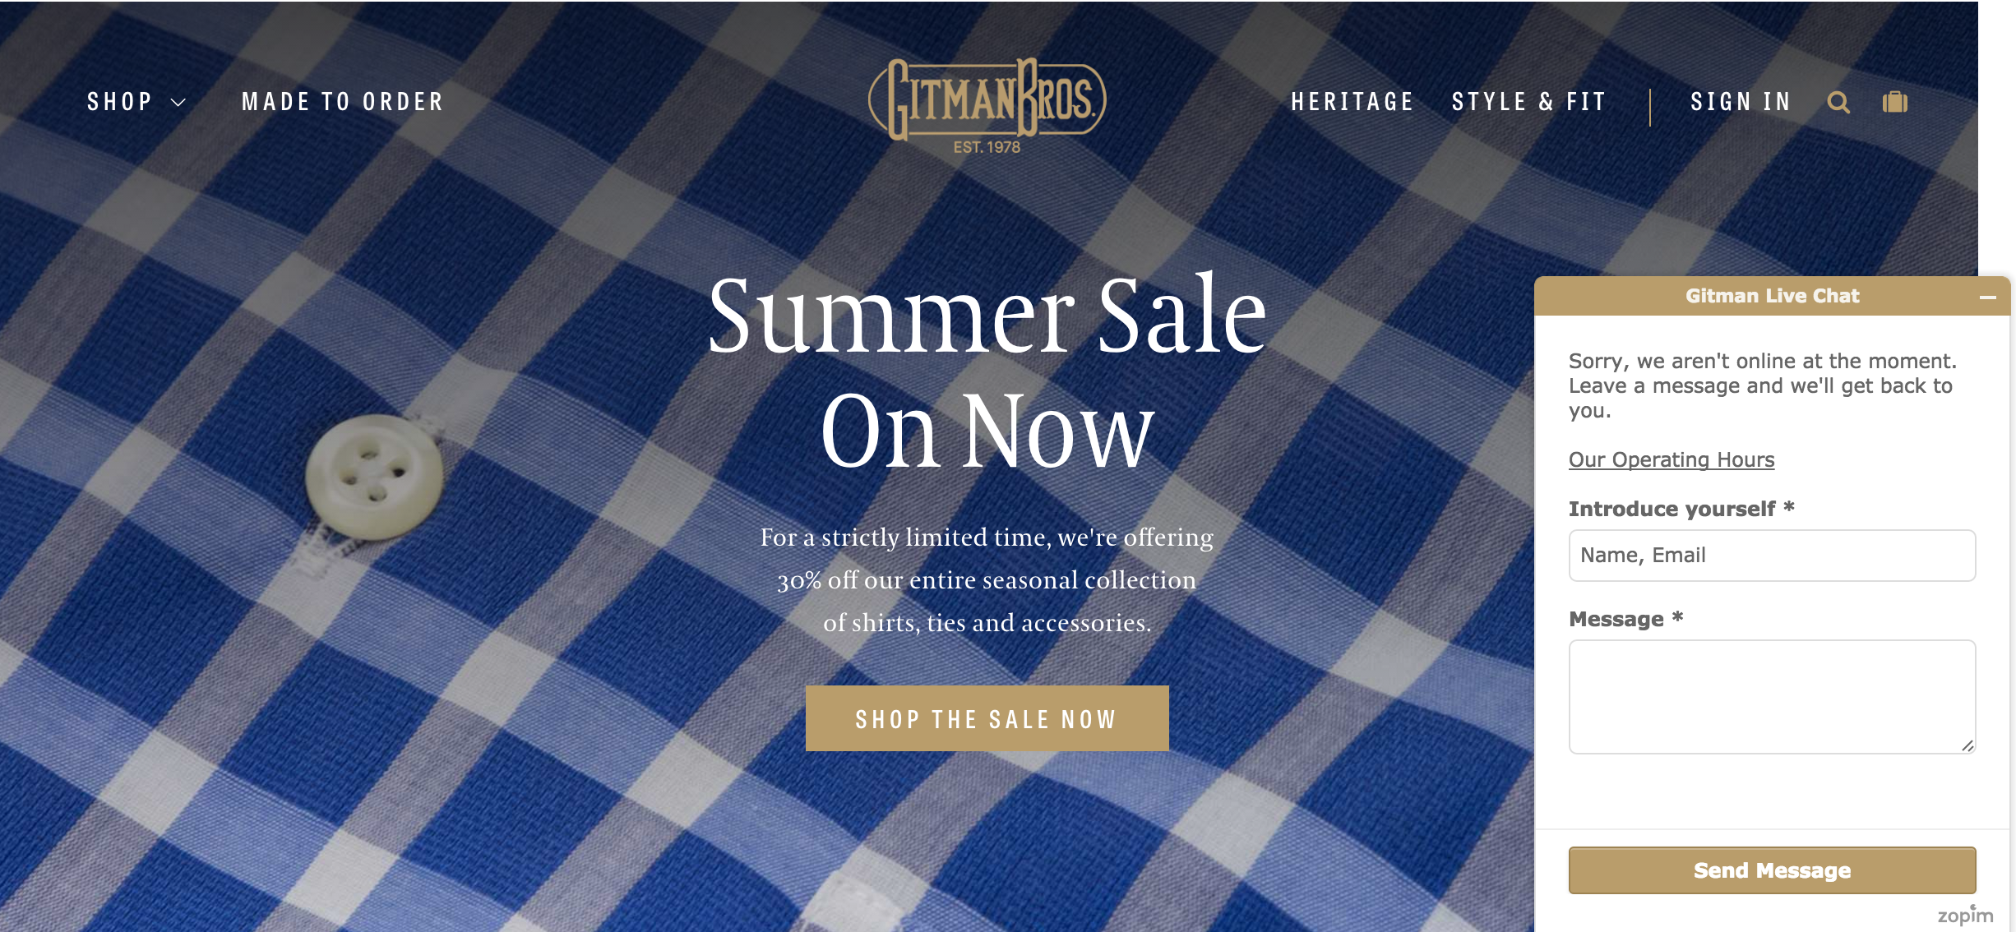Screen dimensions: 2016x932
Task: Click Shop The Sale Now button
Action: (987, 718)
